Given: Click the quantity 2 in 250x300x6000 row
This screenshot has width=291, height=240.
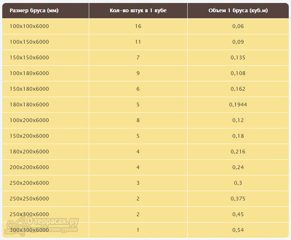Looking at the screenshot, I should [x=138, y=214].
